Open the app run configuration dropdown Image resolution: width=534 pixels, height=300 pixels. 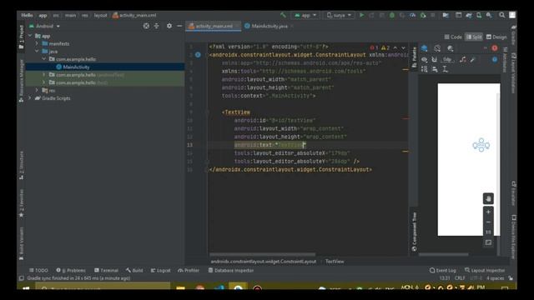(305, 15)
